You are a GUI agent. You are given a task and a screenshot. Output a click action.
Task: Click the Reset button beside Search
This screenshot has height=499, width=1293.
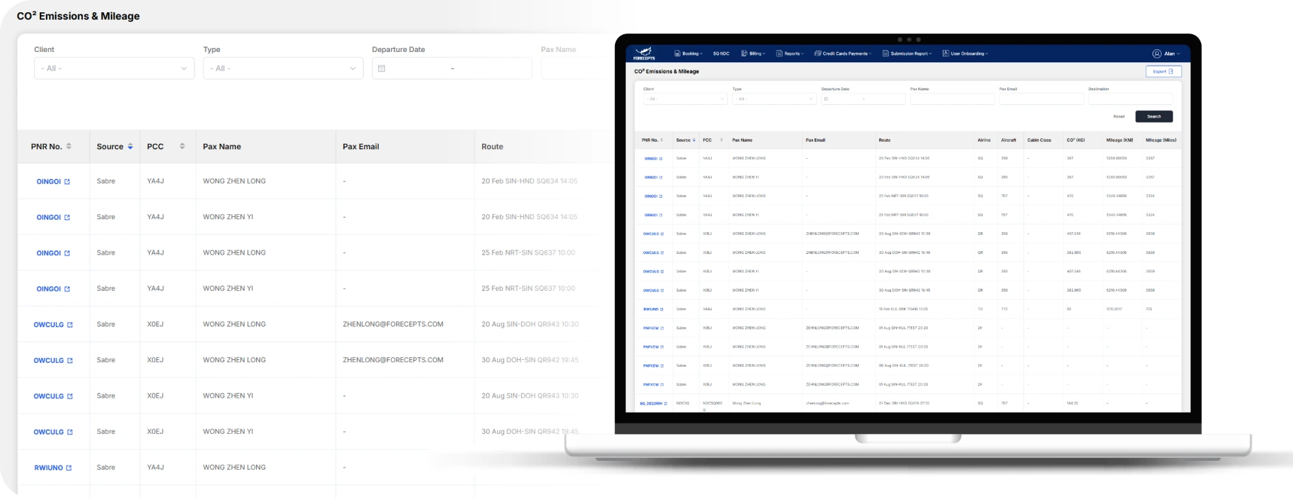pyautogui.click(x=1118, y=116)
